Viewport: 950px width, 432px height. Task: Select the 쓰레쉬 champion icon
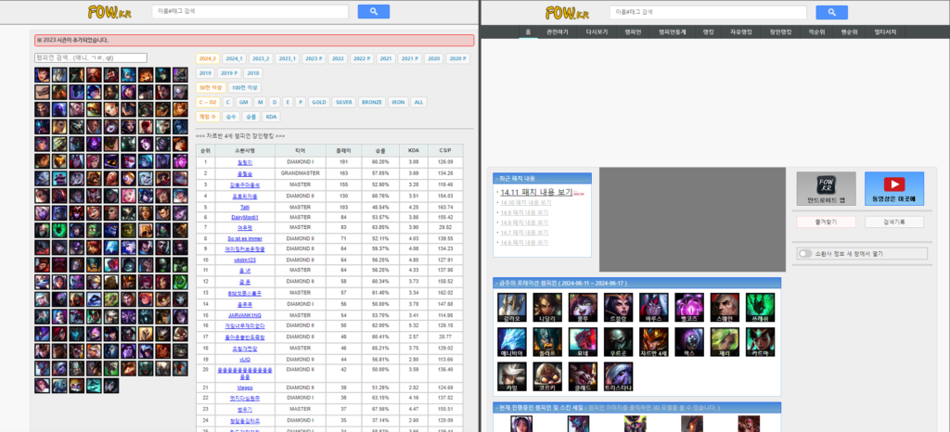coord(761,308)
